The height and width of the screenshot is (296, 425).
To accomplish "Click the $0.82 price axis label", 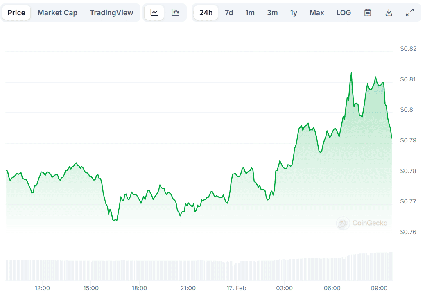I will pyautogui.click(x=408, y=49).
